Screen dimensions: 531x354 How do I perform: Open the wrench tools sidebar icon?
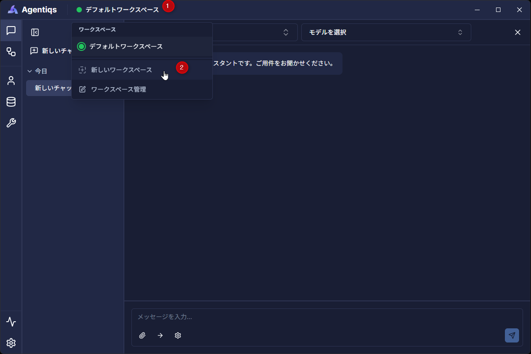point(11,123)
